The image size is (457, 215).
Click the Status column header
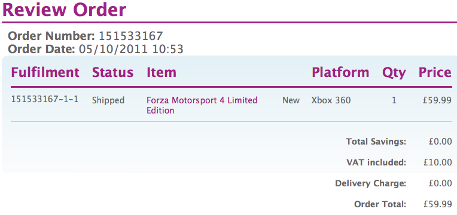click(113, 72)
